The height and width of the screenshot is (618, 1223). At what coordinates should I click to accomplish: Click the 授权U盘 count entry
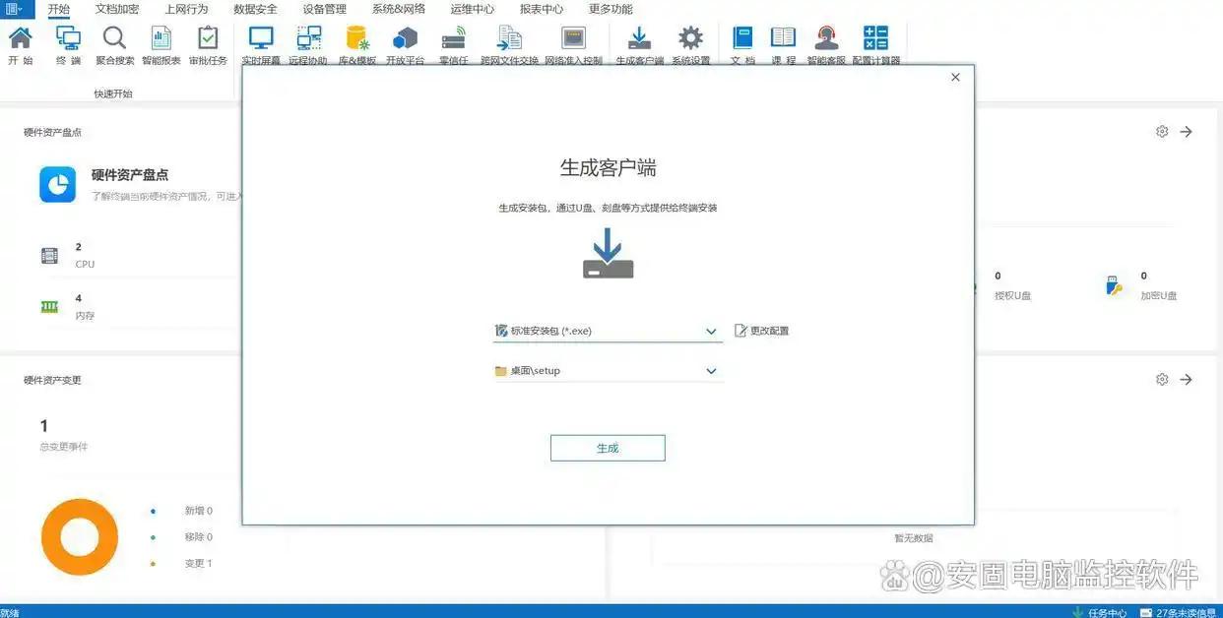tap(1011, 285)
